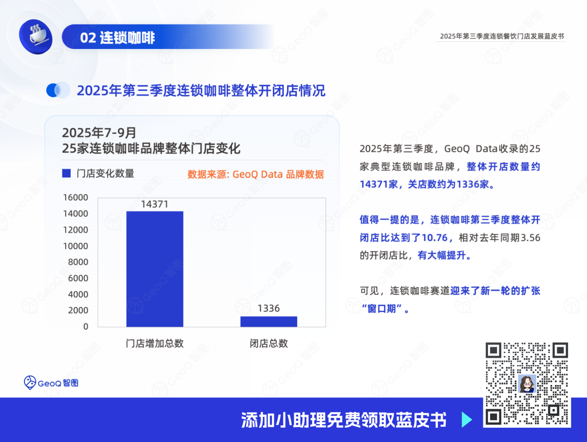Click orange text '数据来源: GeoQ Data 品牌数据'
The height and width of the screenshot is (442, 587).
[x=255, y=175]
